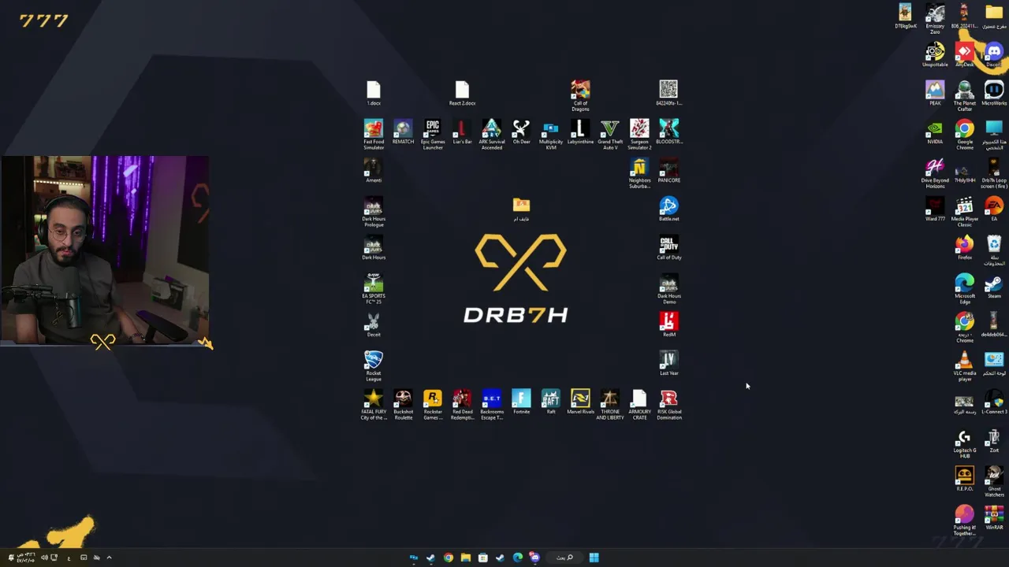Select the Multiplicity KVM icon
The image size is (1009, 567).
pyautogui.click(x=551, y=134)
